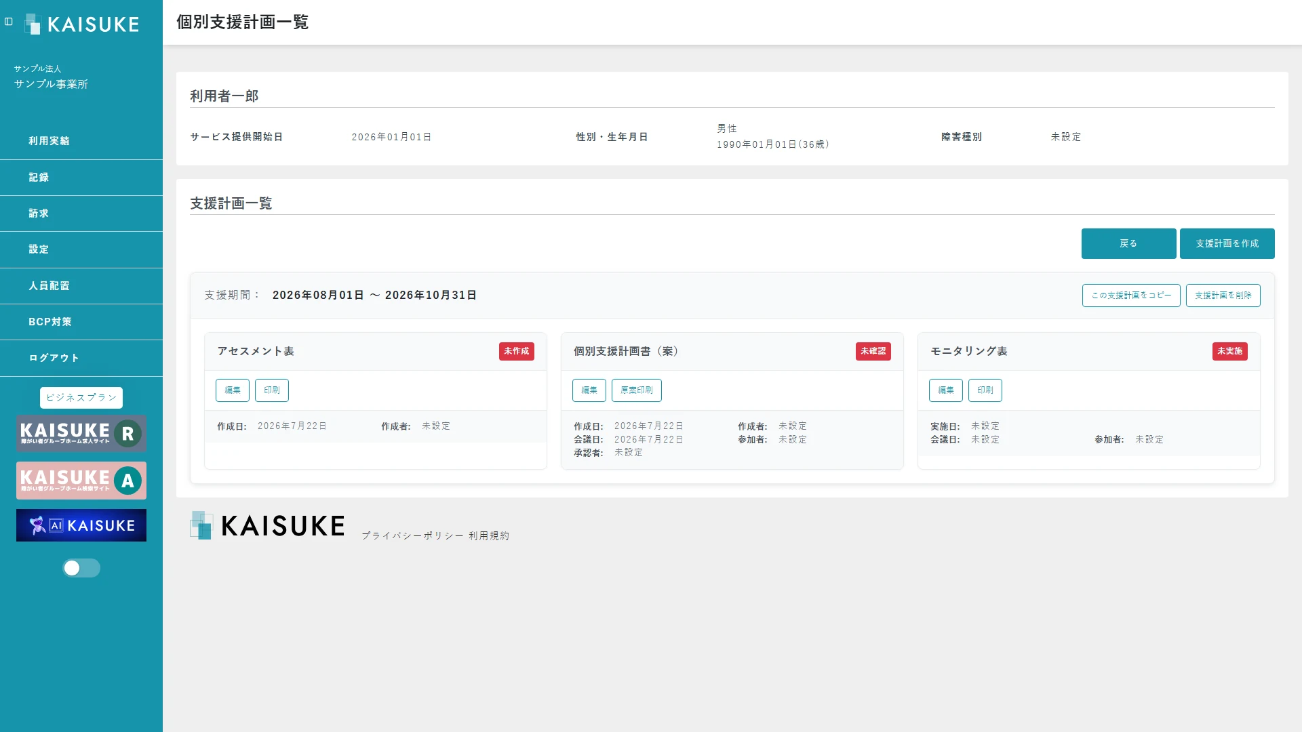Screen dimensions: 1302x732
Task: Click 個別支援計画書（案） card title
Action: click(627, 351)
